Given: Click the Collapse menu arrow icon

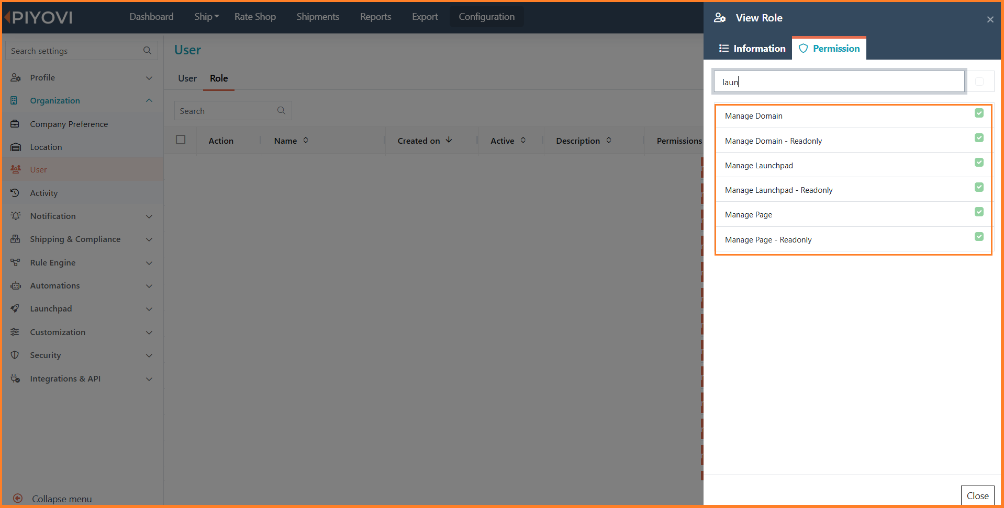Looking at the screenshot, I should [18, 498].
